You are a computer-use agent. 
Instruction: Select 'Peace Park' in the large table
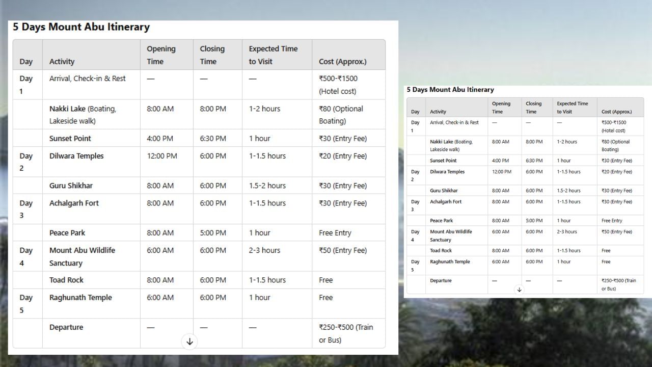[x=67, y=233]
